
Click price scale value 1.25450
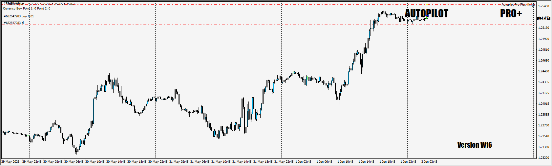pos(544,6)
